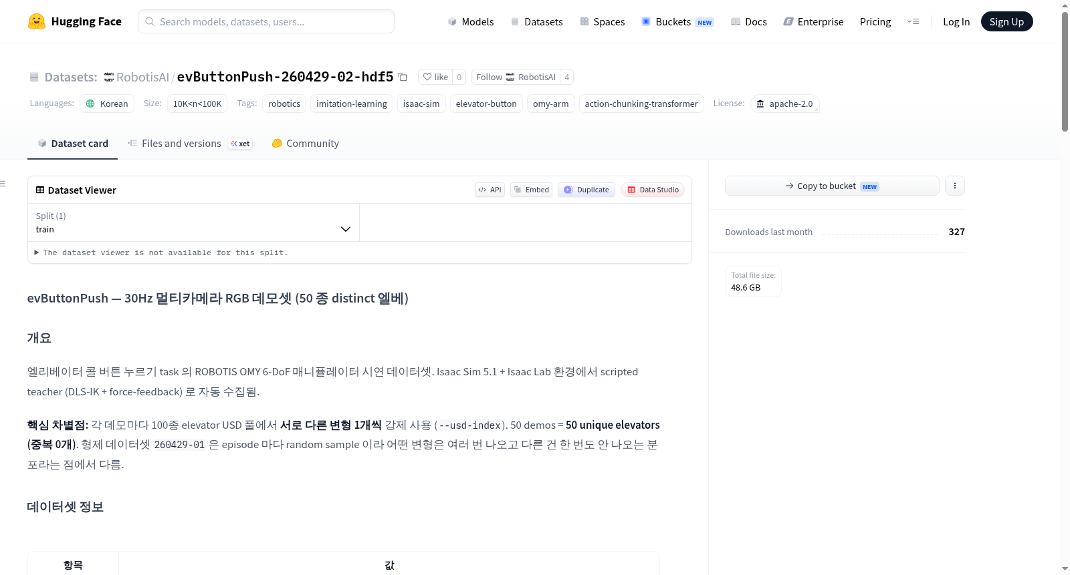This screenshot has width=1070, height=575.
Task: Click the Dataset Viewer table icon
Action: pos(40,190)
